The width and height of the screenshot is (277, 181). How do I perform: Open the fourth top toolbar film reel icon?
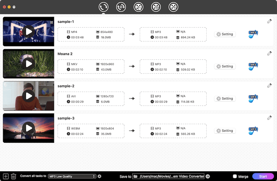[156, 7]
